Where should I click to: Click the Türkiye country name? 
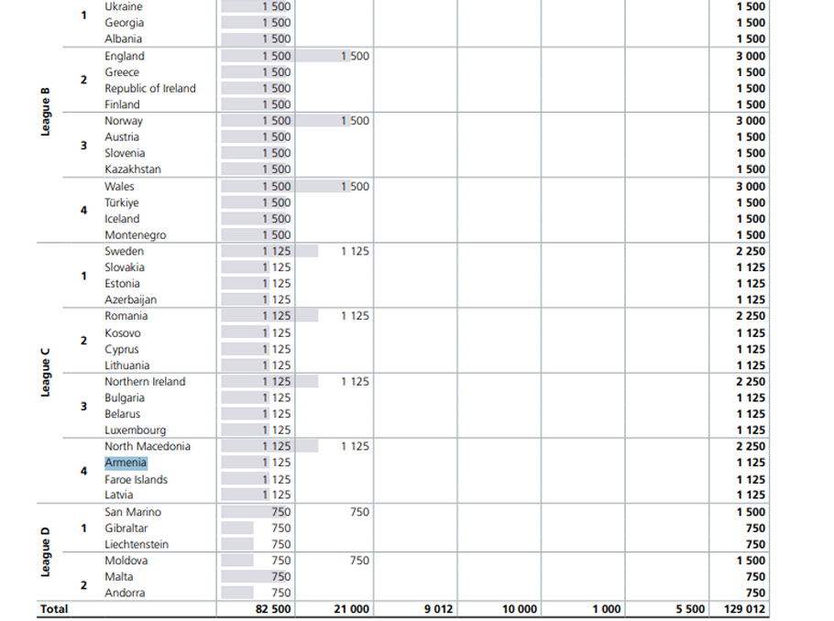pyautogui.click(x=122, y=202)
